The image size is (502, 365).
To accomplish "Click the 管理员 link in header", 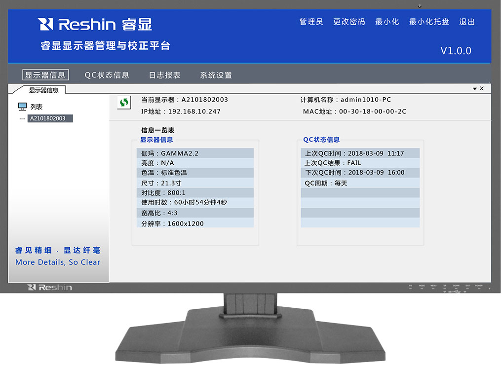I will point(311,22).
